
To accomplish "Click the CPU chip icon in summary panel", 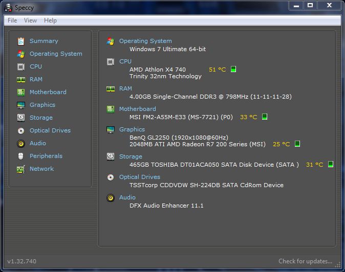I will click(x=111, y=62).
